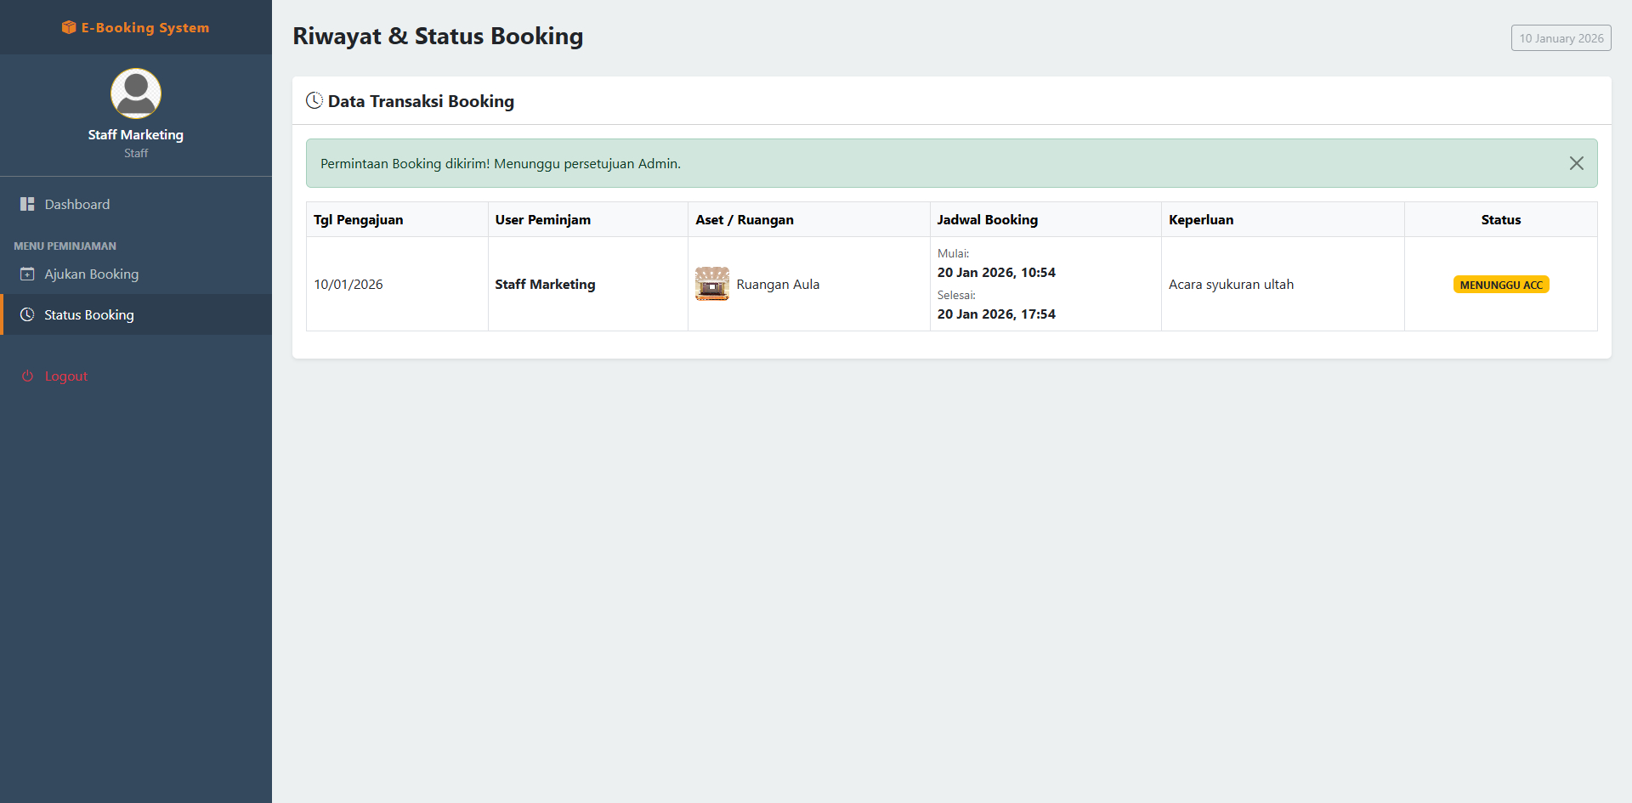Click the MENUNGGU ACC status badge
The width and height of the screenshot is (1632, 803).
[1500, 285]
